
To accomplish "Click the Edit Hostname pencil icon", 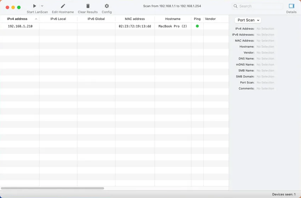I will (x=63, y=6).
